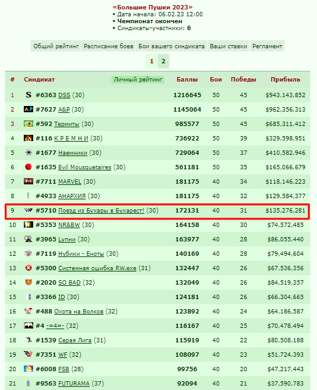Click the WF syndicate logo icon

point(29,354)
